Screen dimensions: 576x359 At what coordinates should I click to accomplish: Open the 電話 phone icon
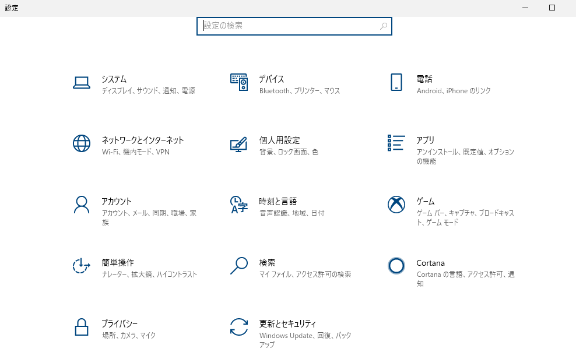(396, 82)
